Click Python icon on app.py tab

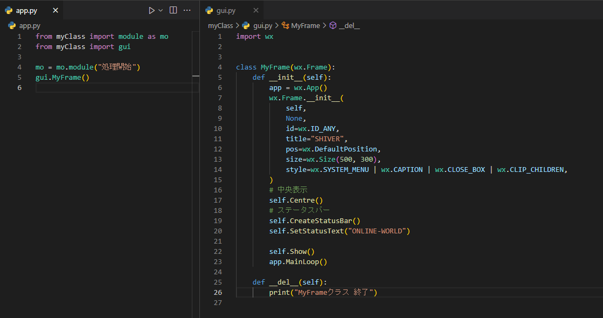(9, 10)
